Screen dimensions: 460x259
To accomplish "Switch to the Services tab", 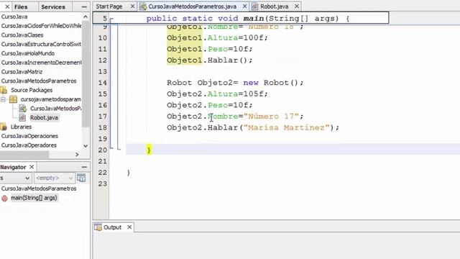I will click(x=53, y=6).
